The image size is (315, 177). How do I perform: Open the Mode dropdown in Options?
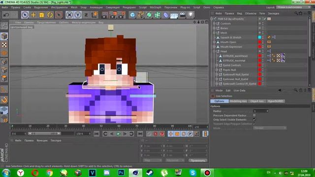point(270,128)
